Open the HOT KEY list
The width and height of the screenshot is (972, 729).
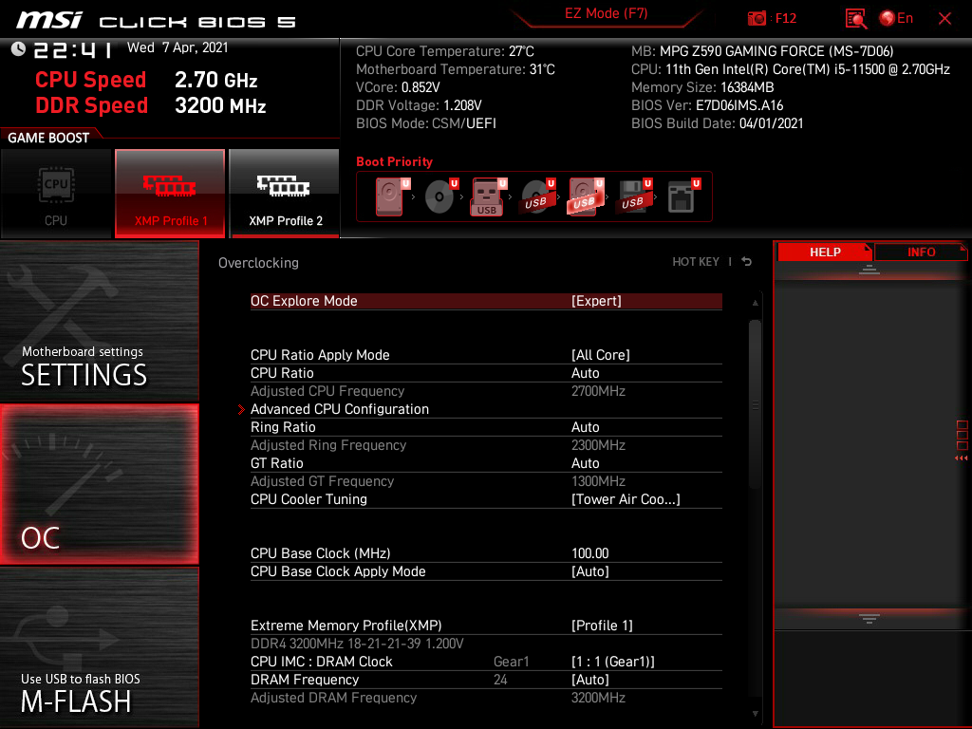click(696, 262)
